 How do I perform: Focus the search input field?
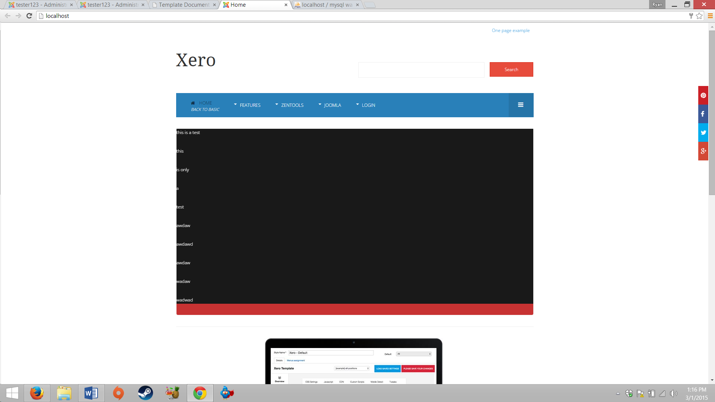421,70
